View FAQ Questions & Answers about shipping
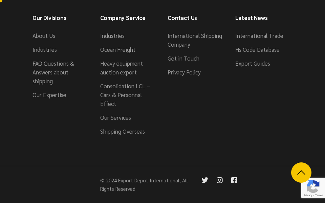Viewport: 325px width, 203px height. (x=53, y=72)
